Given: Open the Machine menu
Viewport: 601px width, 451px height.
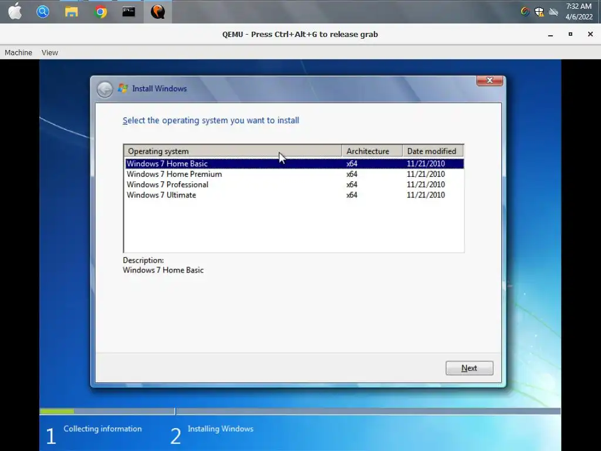Looking at the screenshot, I should click(x=18, y=52).
